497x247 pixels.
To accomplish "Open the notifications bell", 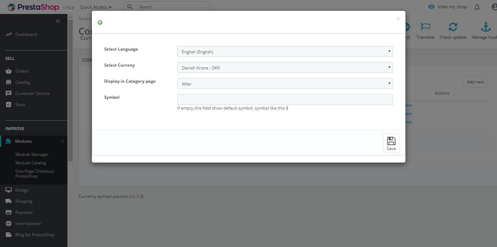I will 477,7.
